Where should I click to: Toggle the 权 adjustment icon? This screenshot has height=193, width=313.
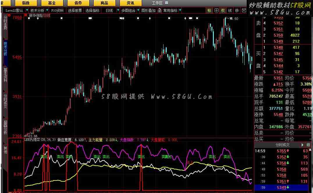223,10
